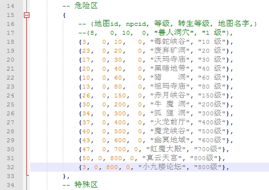Click the string "150级" on line 24

click(212, 95)
